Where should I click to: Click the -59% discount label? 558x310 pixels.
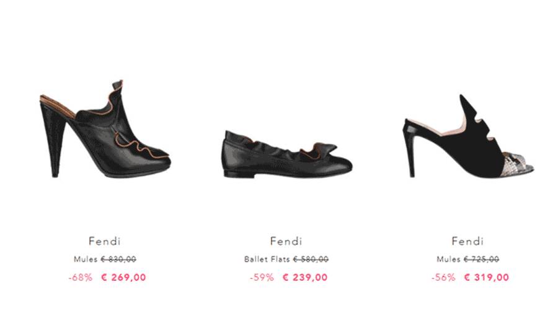(262, 277)
